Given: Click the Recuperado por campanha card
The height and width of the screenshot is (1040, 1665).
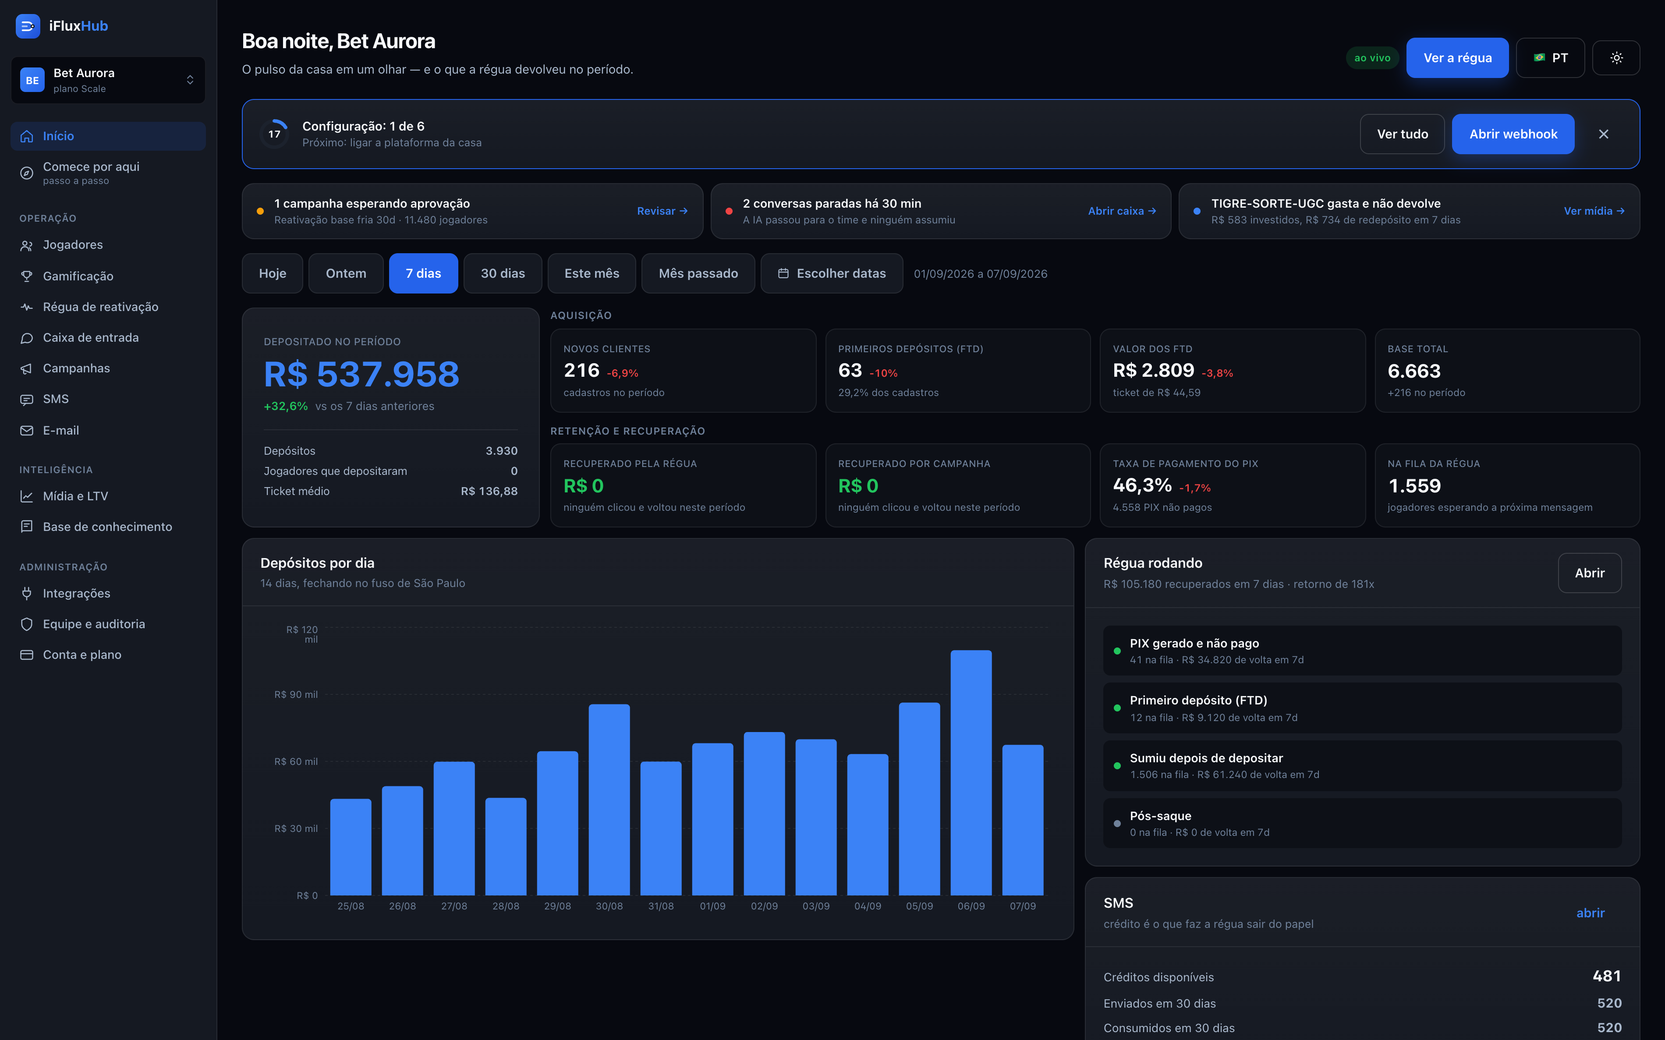Looking at the screenshot, I should (x=957, y=485).
